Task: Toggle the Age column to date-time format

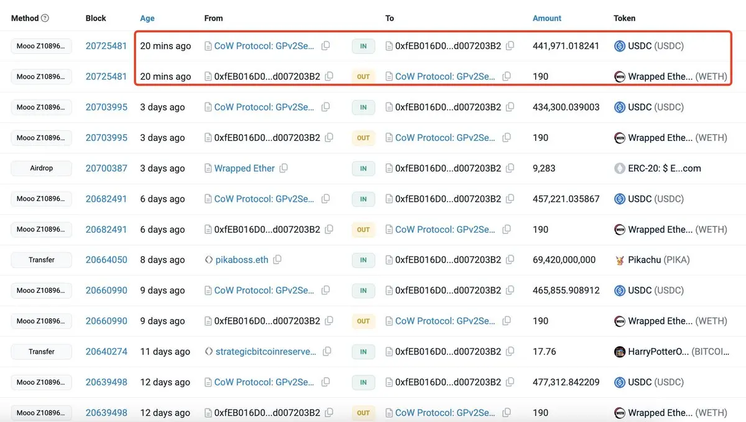Action: coord(147,18)
